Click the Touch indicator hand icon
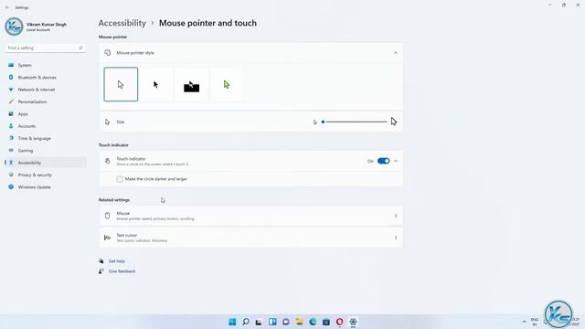The image size is (585, 329). click(x=108, y=161)
